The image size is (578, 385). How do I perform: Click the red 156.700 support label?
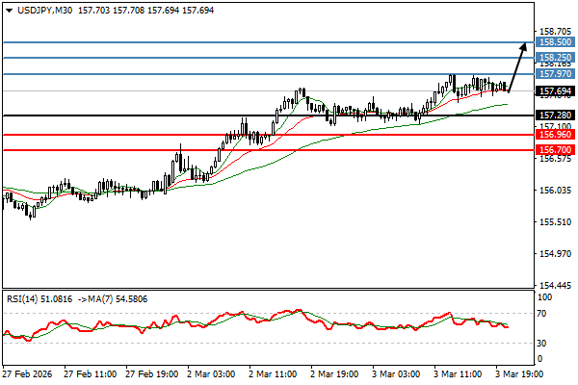coord(555,151)
